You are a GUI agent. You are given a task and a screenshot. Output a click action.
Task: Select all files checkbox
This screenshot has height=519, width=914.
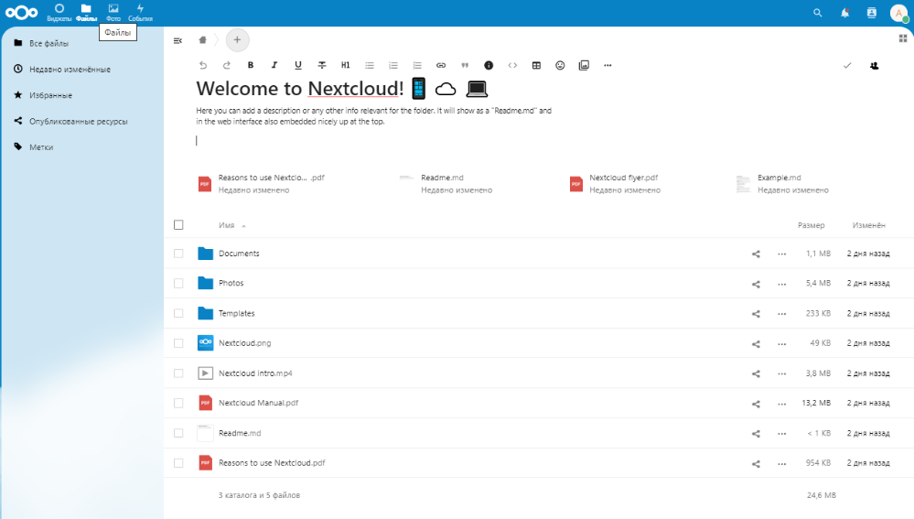[178, 225]
